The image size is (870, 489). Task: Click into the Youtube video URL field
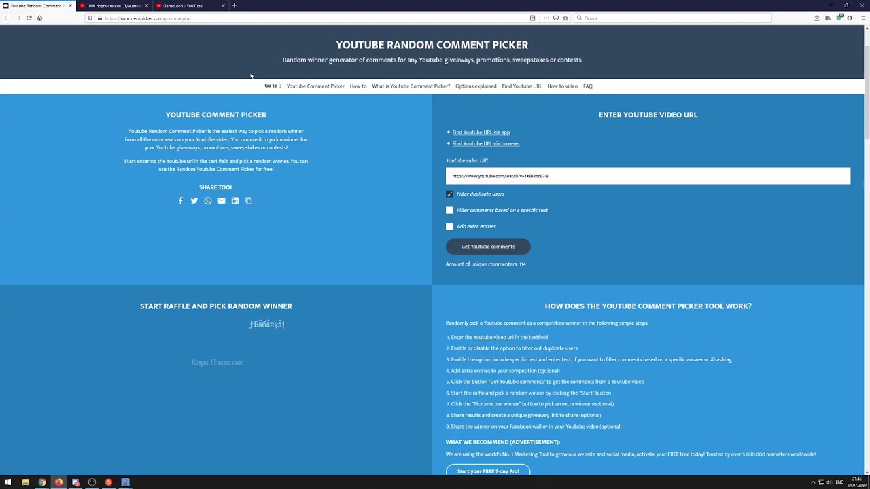[648, 176]
